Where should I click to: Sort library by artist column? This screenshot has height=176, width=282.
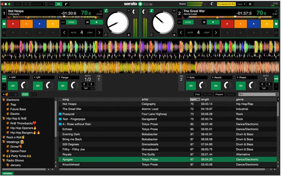145,99
